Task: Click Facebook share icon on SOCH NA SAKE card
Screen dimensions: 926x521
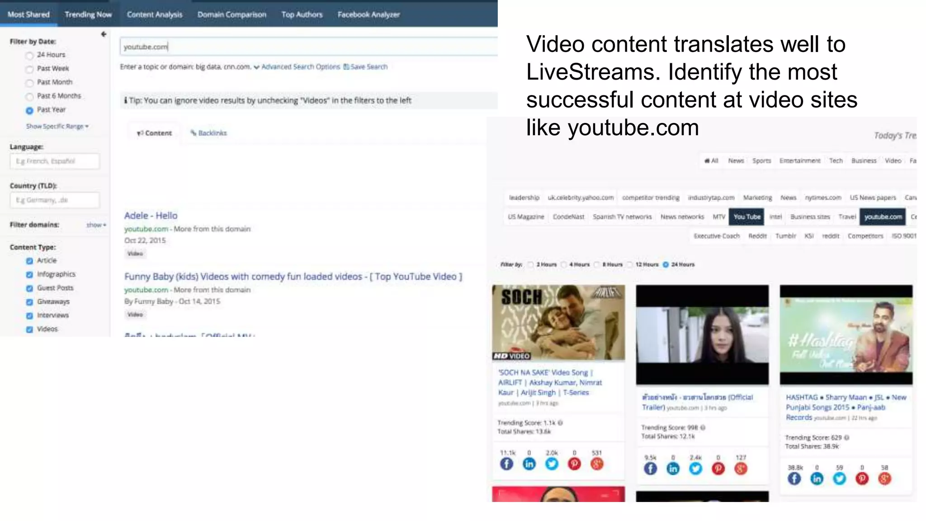Action: point(506,464)
